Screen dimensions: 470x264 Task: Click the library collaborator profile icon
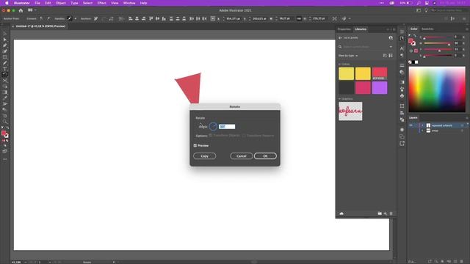391,38
